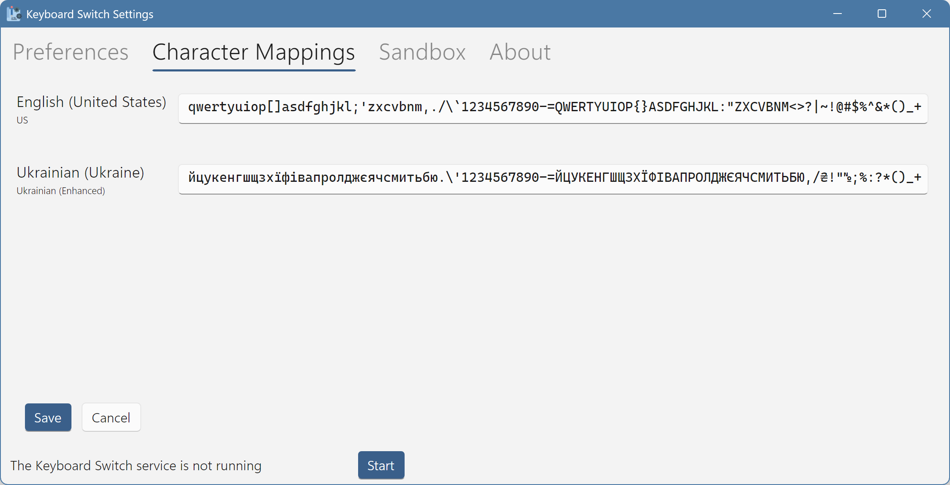Go to the About tab

520,52
